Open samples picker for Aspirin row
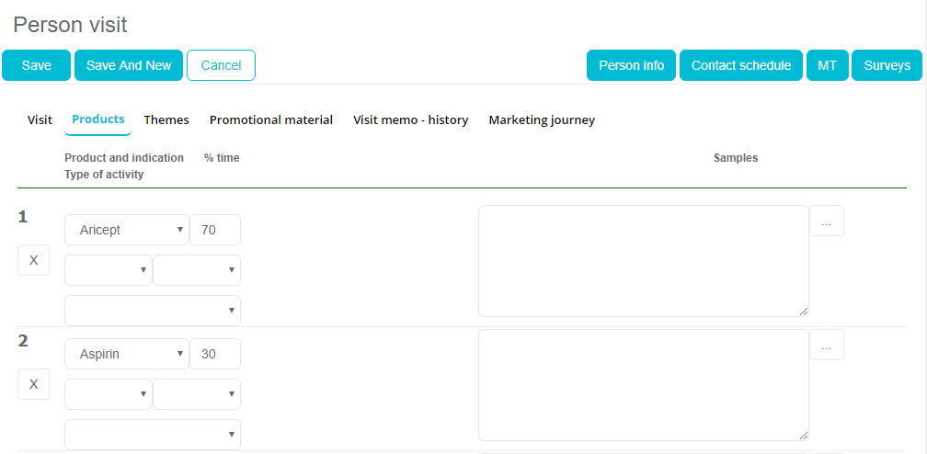Viewport: 927px width, 454px height. tap(826, 346)
